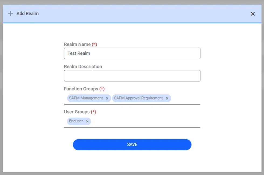Screen dimensions: 264x175
Task: Remove SAPM Management function group chip
Action: tap(107, 99)
